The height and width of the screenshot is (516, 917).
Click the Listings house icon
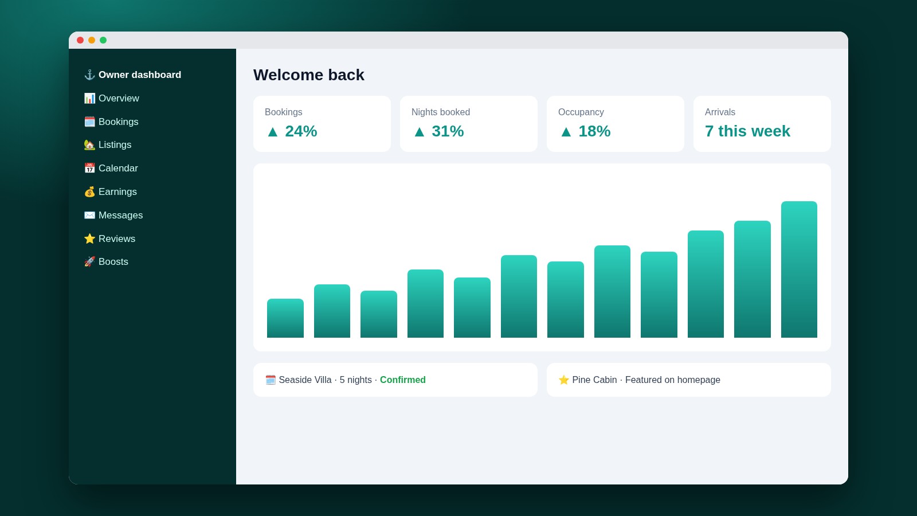[89, 145]
